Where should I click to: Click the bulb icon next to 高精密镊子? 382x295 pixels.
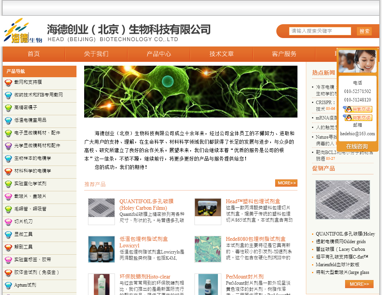tap(8, 108)
